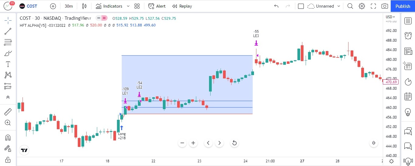The image size is (415, 166).
Task: Select the text annotation tool
Action: coord(8,64)
